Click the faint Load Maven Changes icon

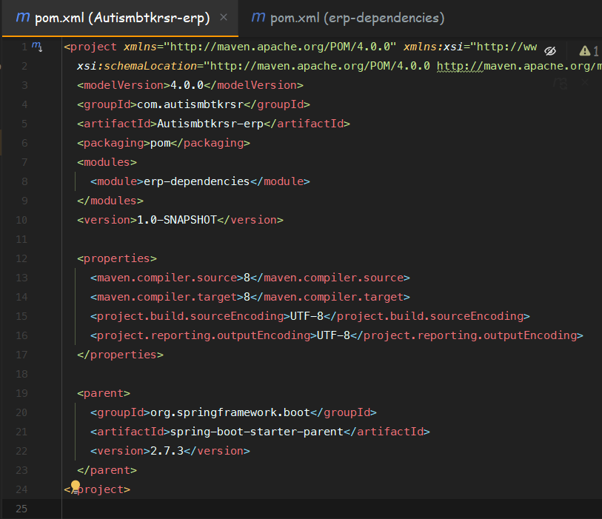click(x=560, y=82)
